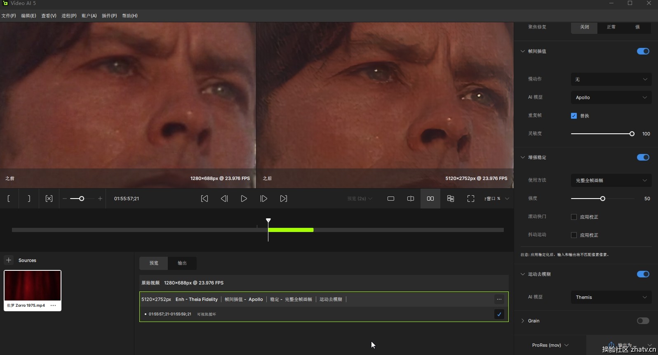The width and height of the screenshot is (658, 355).
Task: Open the 慢动作 dropdown
Action: click(x=611, y=79)
